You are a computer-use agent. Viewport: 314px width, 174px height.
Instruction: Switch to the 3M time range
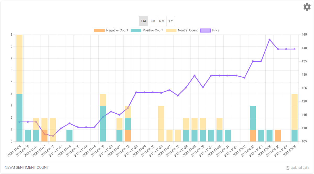pyautogui.click(x=153, y=21)
